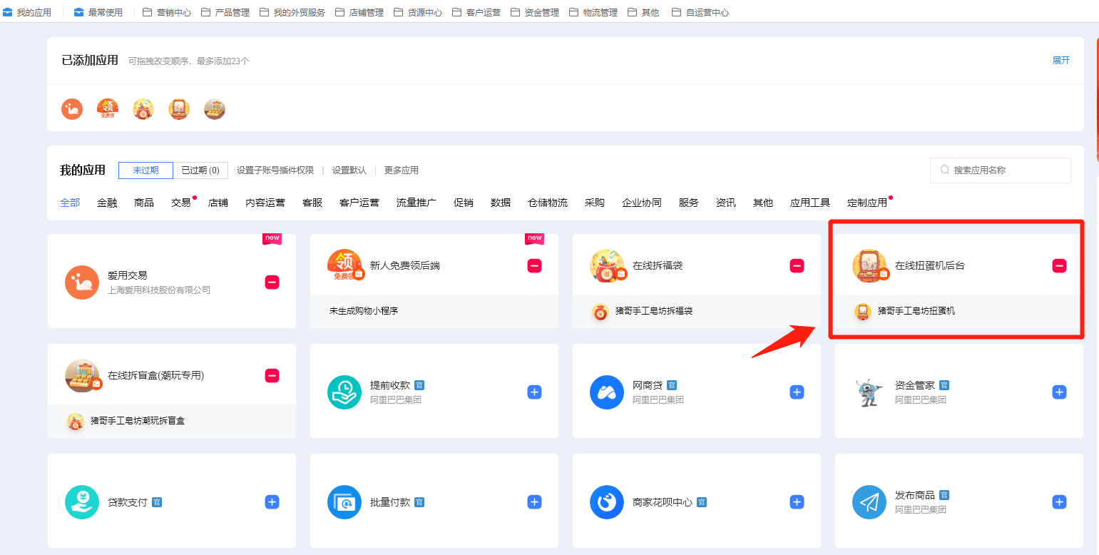Remove 在线拆盲盒(潮玩专用) using minus button
The height and width of the screenshot is (555, 1099).
[x=272, y=376]
